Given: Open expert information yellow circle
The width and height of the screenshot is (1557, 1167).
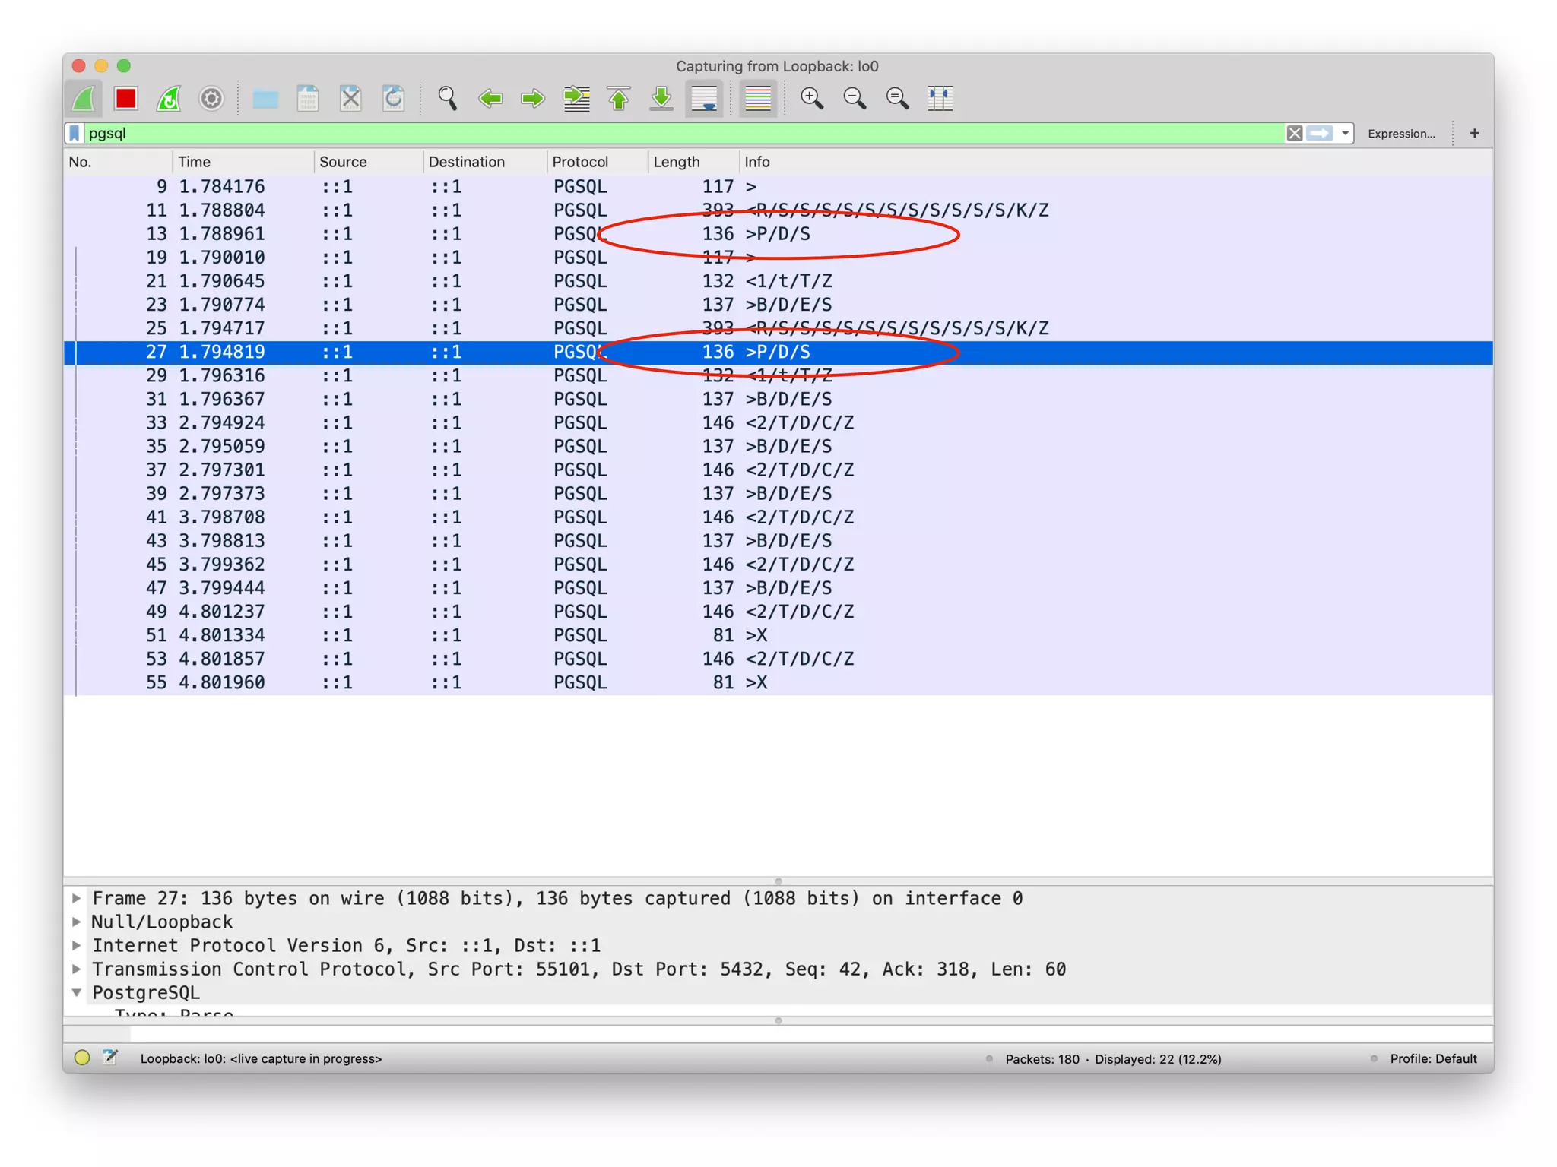Looking at the screenshot, I should (82, 1058).
